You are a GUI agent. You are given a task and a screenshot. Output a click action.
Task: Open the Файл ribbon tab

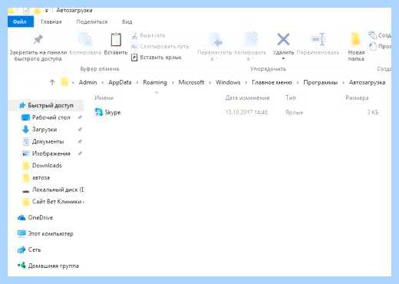coord(20,21)
